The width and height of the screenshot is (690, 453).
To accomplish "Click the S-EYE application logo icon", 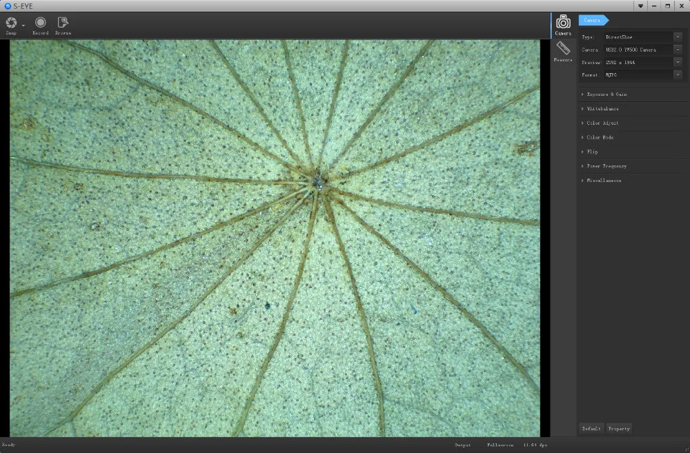I will [7, 6].
